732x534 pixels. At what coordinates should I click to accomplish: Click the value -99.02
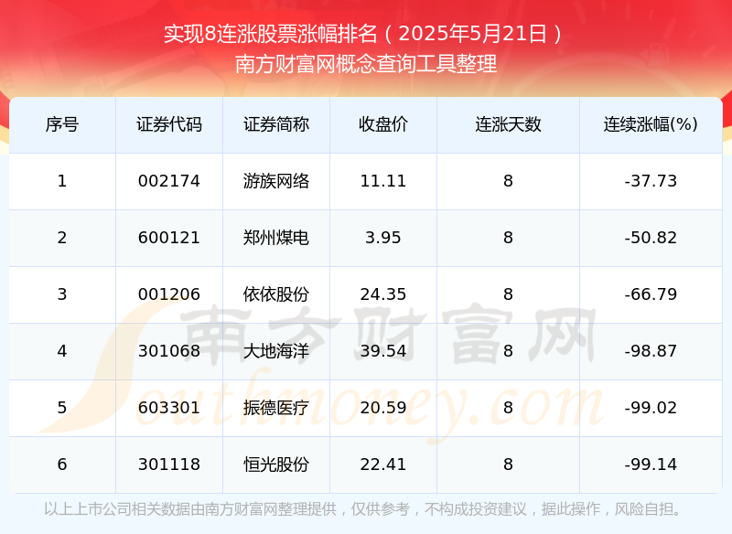651,408
